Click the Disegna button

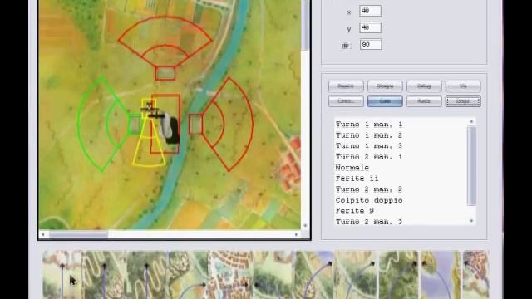tap(385, 86)
